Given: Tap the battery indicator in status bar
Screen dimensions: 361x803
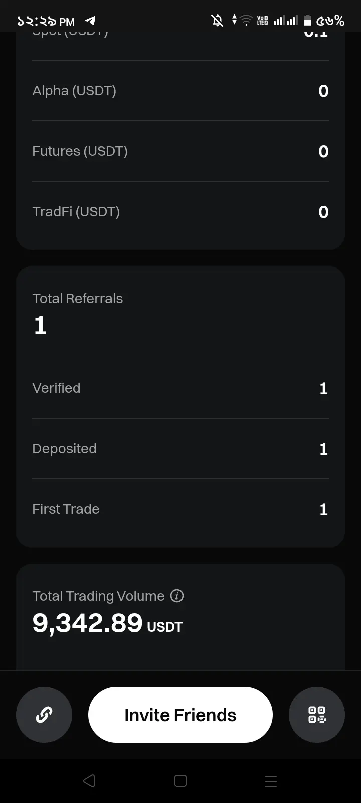Looking at the screenshot, I should pos(308,21).
